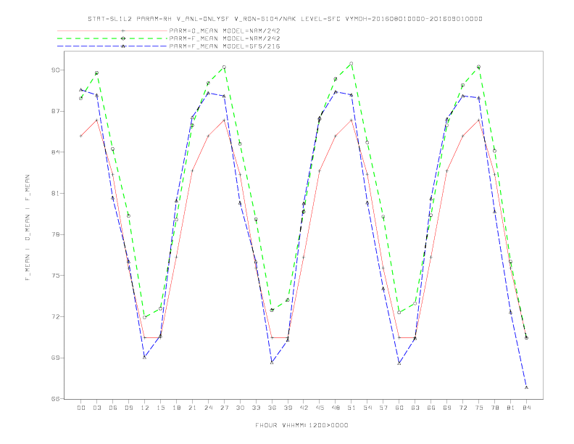The image size is (574, 444).
Task: Click the x-axis tick label 69
Action: point(447,408)
